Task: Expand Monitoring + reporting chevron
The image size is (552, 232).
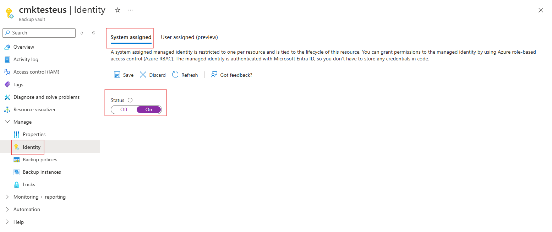Action: click(7, 197)
